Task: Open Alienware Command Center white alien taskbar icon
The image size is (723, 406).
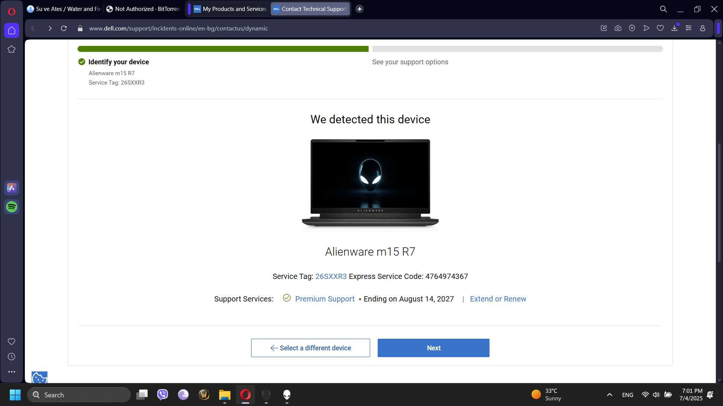Action: click(x=287, y=395)
